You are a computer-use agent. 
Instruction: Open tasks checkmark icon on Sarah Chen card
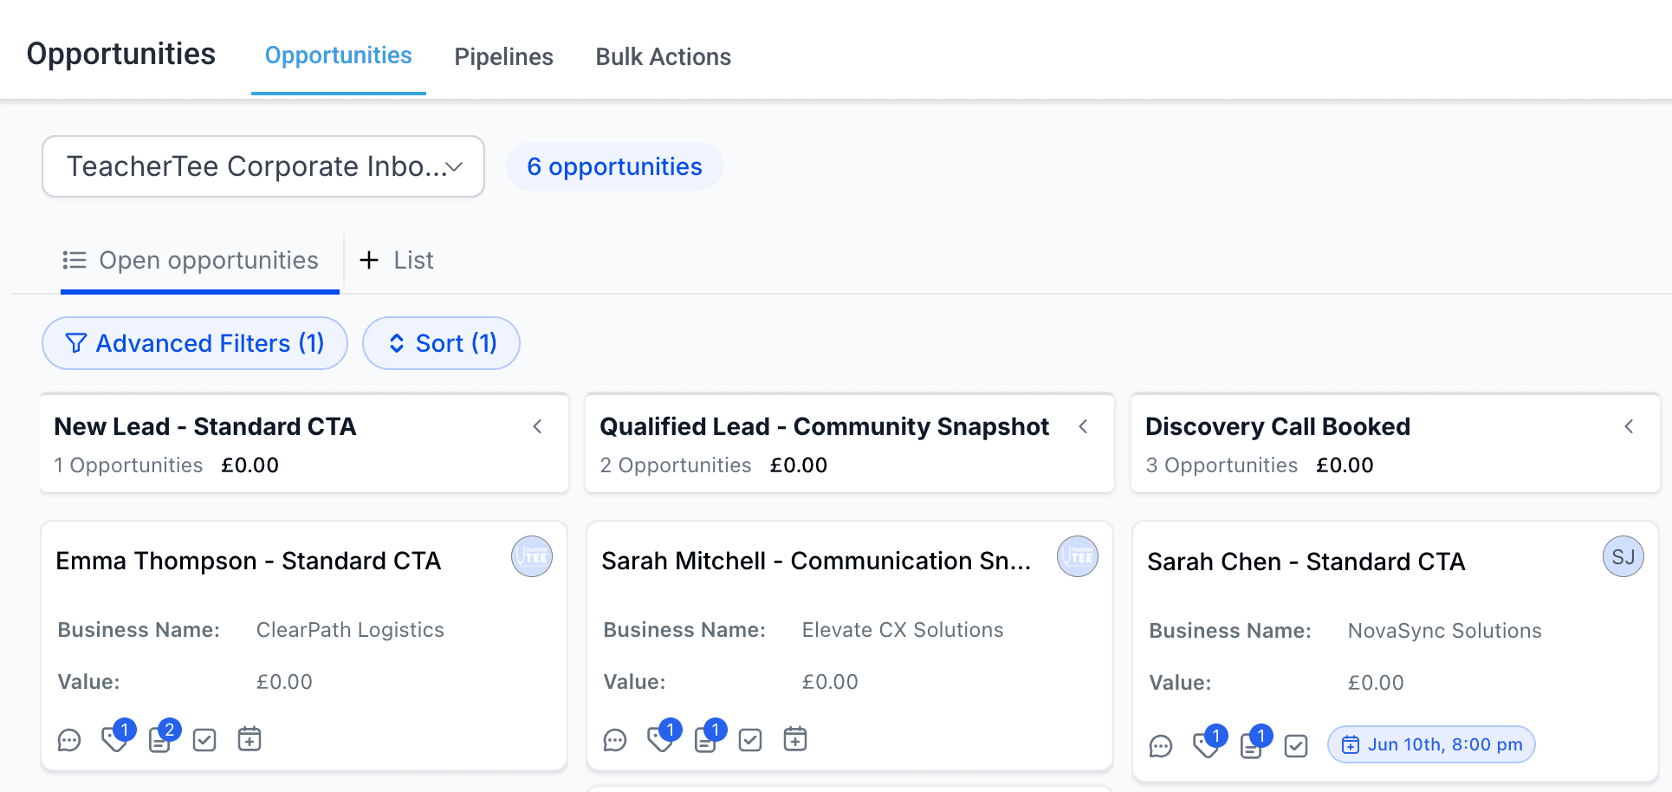(x=1296, y=746)
